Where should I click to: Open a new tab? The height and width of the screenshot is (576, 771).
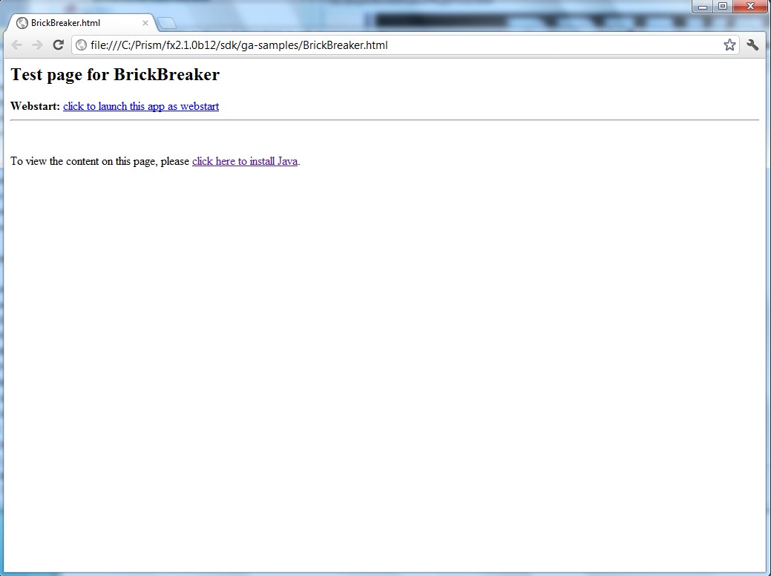[x=166, y=23]
